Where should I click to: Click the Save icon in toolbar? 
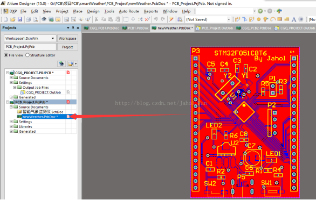tap(20, 19)
